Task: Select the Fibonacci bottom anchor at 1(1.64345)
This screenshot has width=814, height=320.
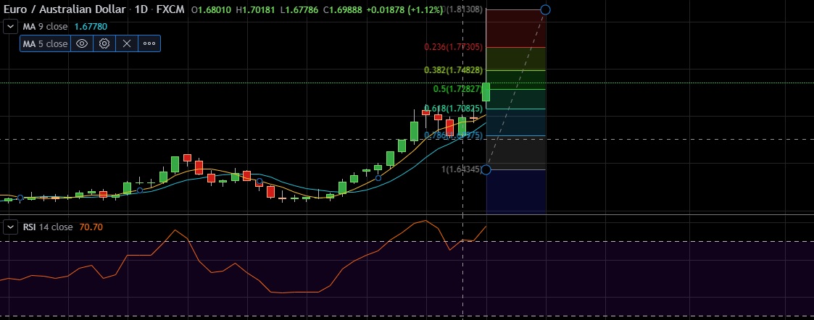Action: coord(486,169)
